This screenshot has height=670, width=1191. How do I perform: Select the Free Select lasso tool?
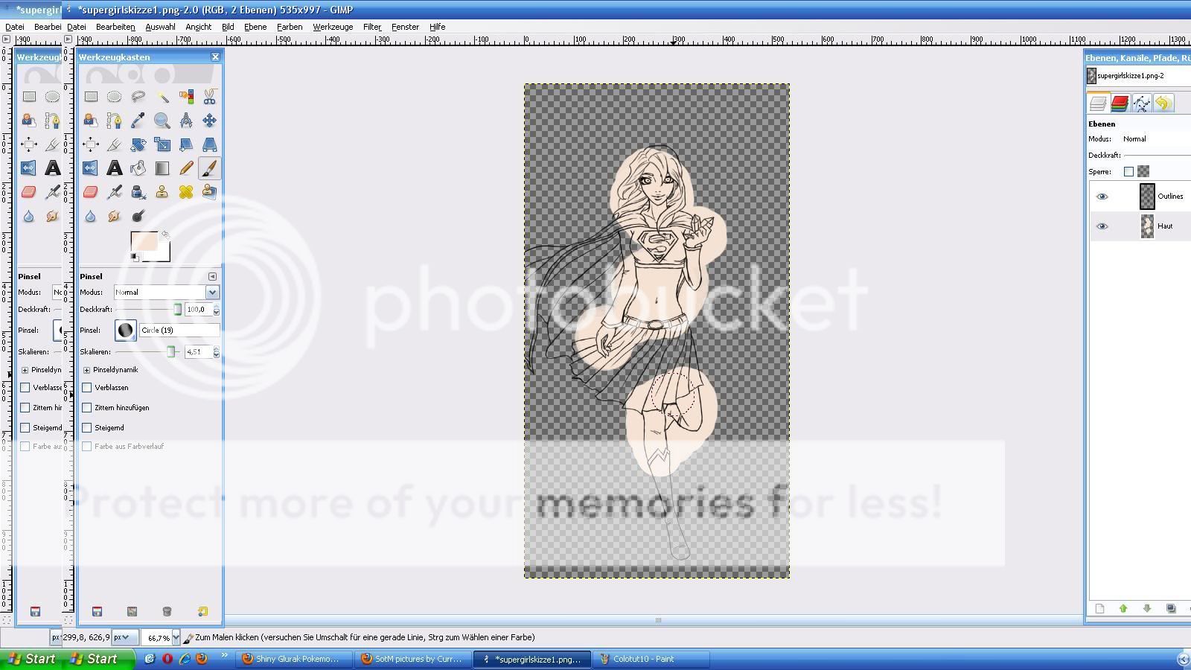click(138, 96)
